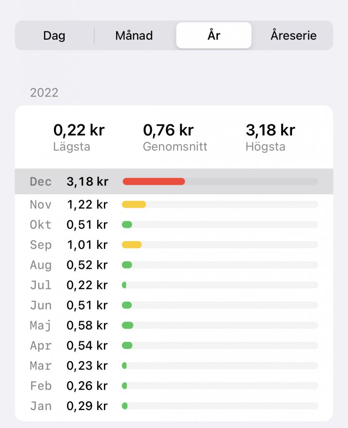Select the Okt 0,51 kr row
Image resolution: width=348 pixels, height=428 pixels.
click(x=174, y=224)
